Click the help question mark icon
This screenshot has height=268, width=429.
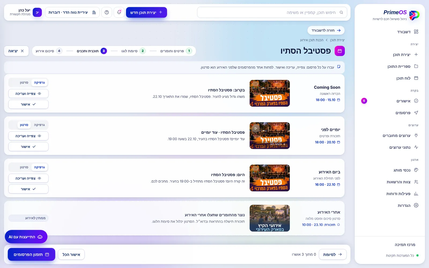click(x=107, y=12)
